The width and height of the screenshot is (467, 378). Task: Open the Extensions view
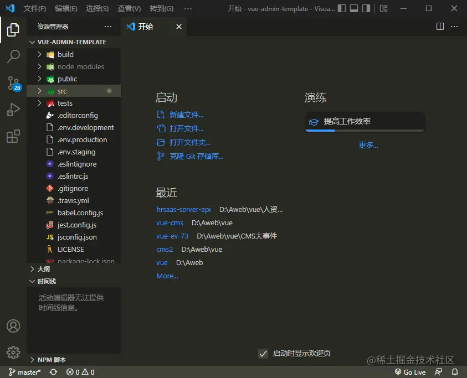13,136
